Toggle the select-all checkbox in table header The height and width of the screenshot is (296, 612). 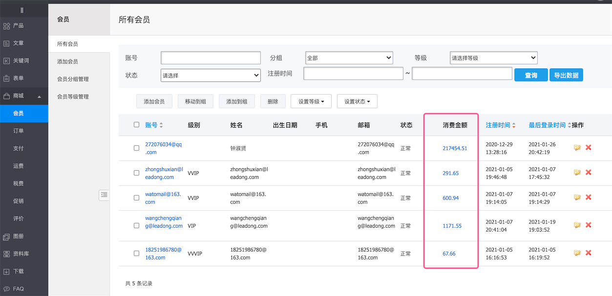click(137, 125)
